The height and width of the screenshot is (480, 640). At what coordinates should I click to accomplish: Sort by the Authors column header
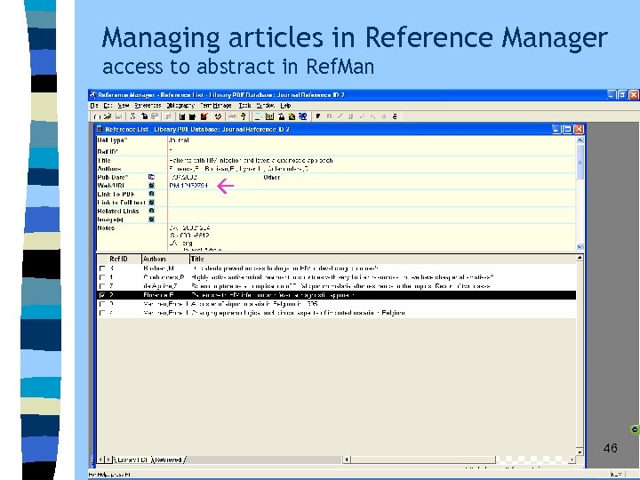click(165, 259)
